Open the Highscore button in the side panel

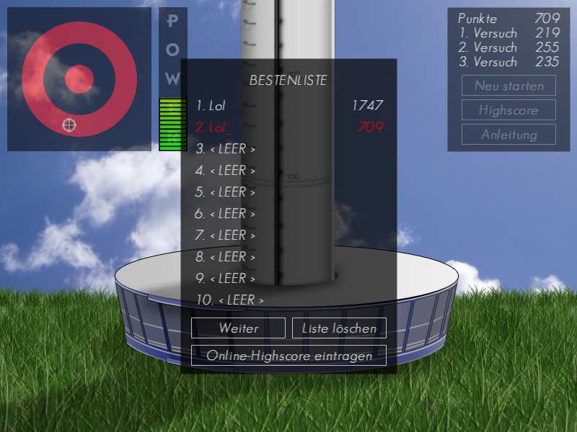pos(508,110)
